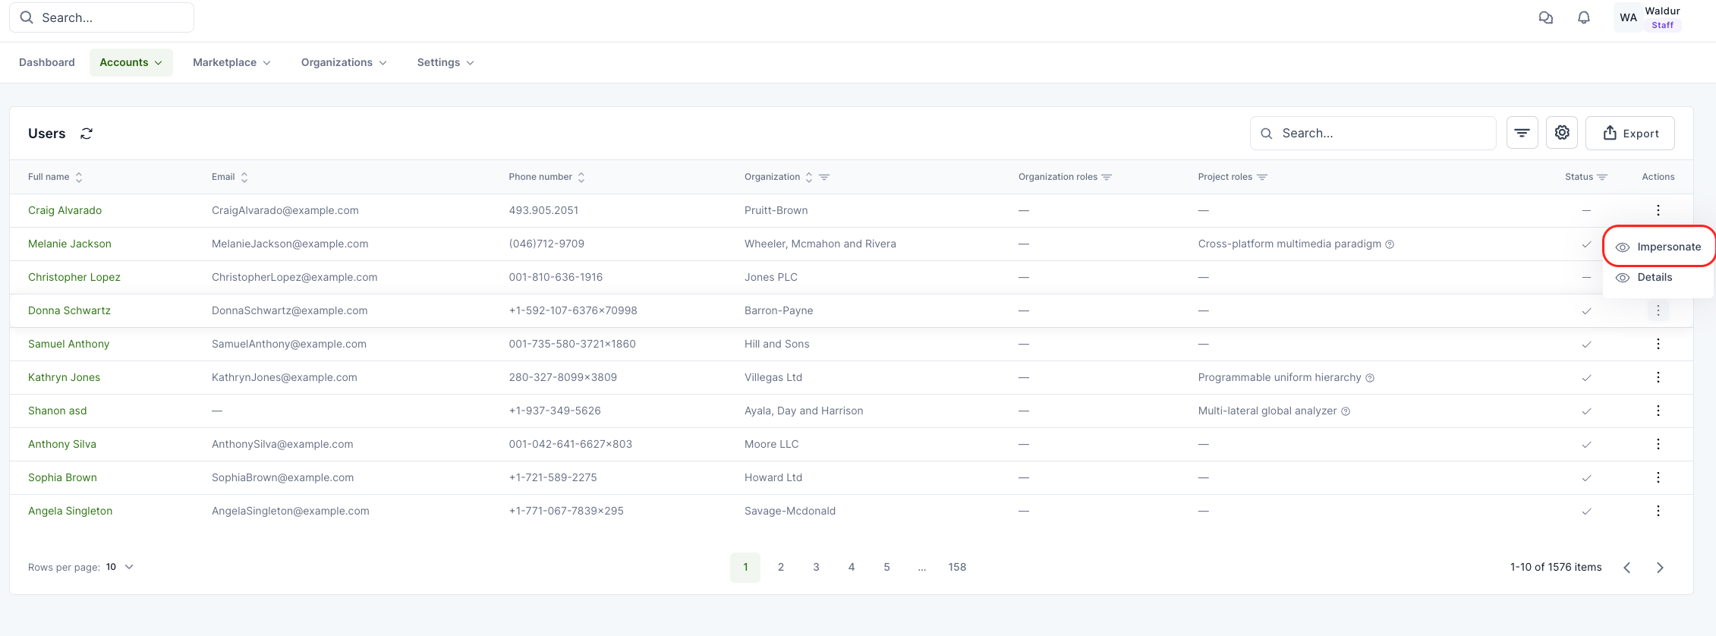Viewport: 1716px width, 636px height.
Task: Open table column settings gear
Action: pyautogui.click(x=1561, y=133)
